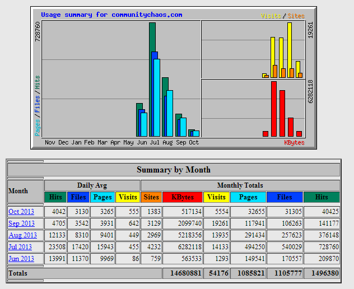The image size is (354, 289).
Task: Click the red KBytes column header
Action: (183, 197)
